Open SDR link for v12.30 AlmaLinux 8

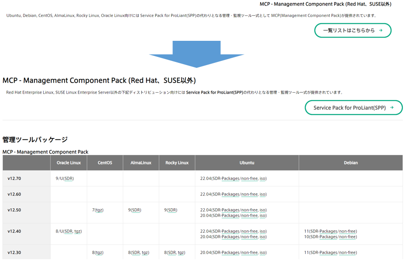(136, 252)
